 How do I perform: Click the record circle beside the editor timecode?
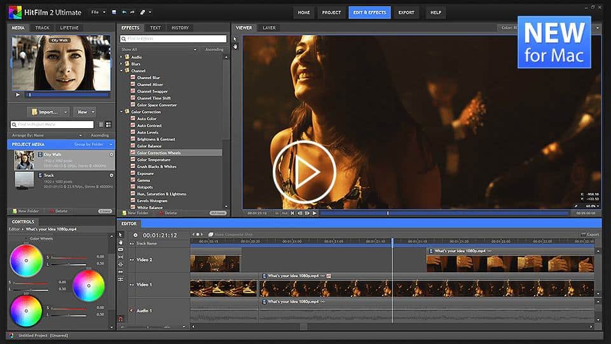135,235
